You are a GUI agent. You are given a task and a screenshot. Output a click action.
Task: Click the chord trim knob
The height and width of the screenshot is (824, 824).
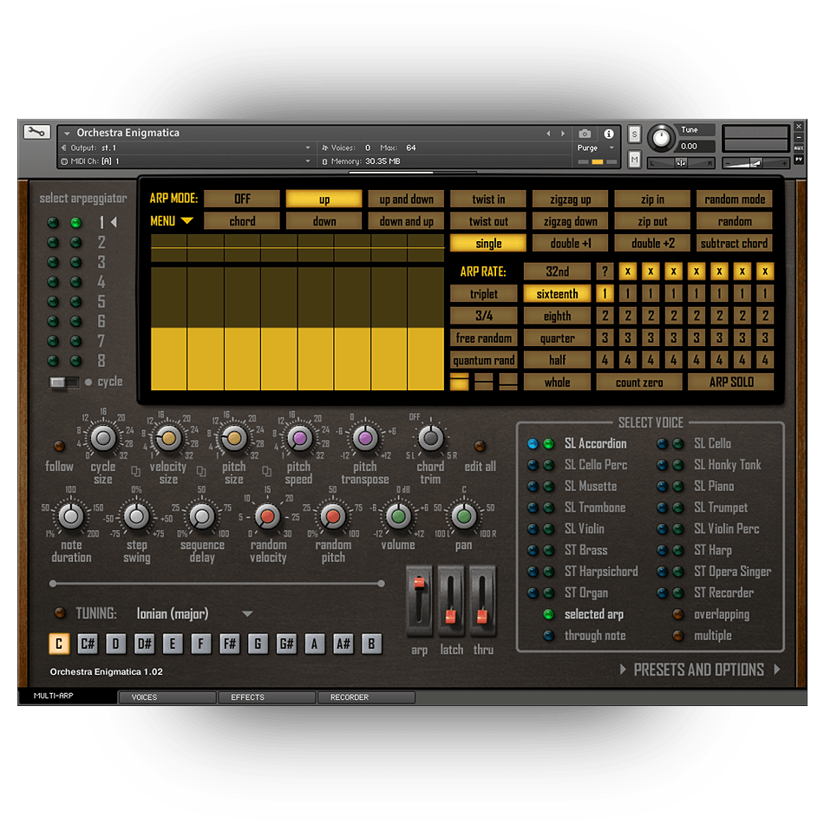click(430, 438)
